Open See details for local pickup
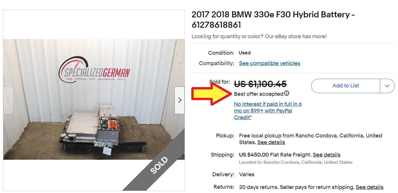 271,142
